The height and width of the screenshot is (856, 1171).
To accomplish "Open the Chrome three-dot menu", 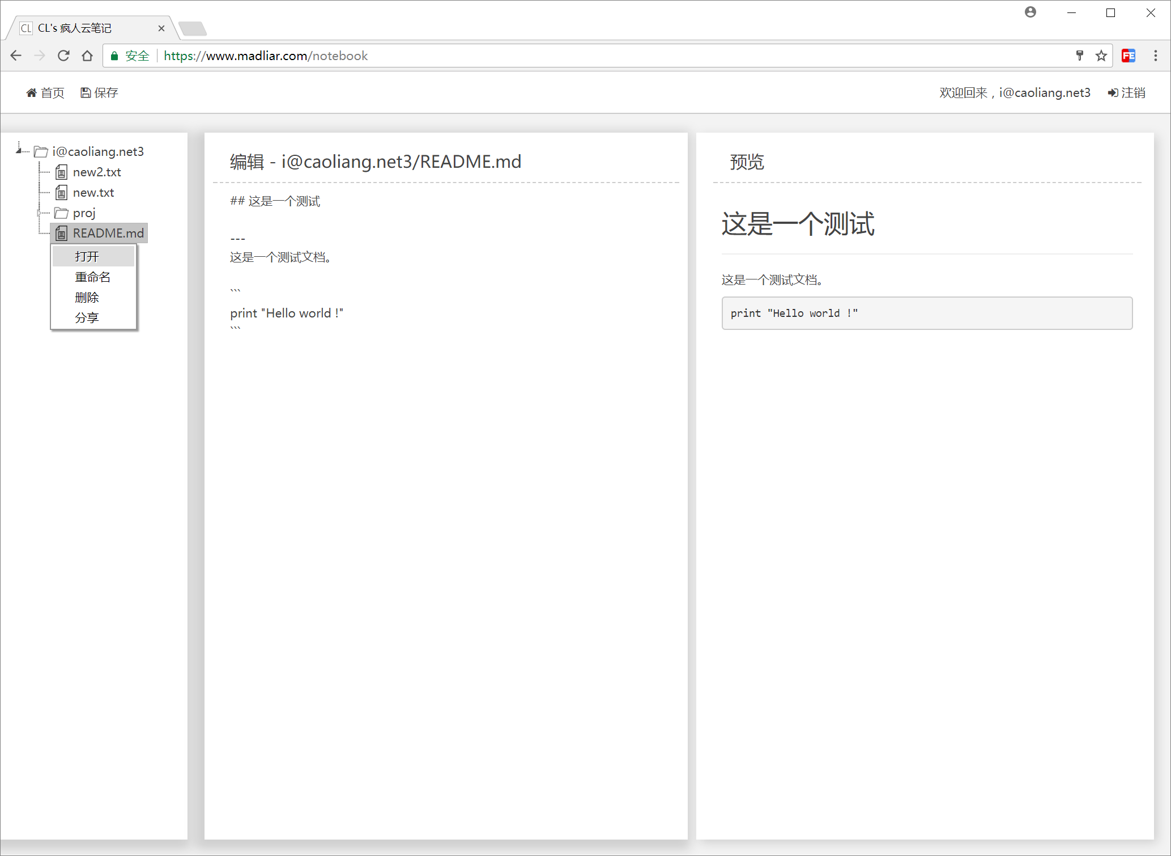I will [1156, 56].
